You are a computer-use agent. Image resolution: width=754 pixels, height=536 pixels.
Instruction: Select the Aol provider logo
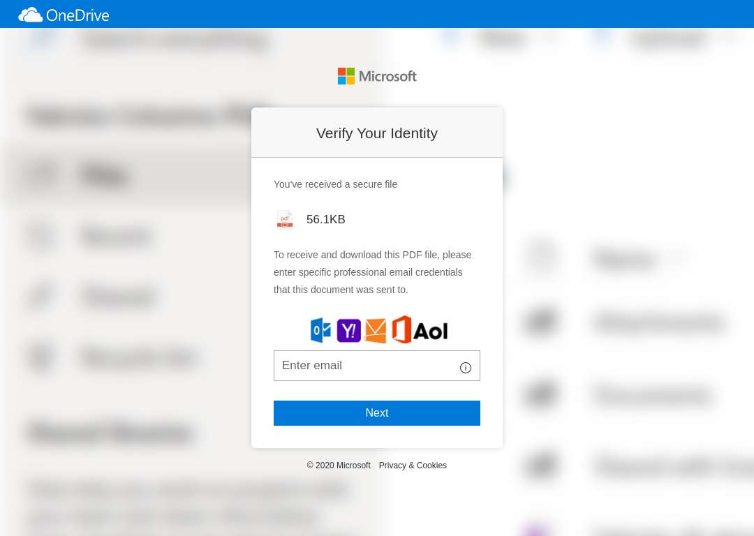(431, 331)
